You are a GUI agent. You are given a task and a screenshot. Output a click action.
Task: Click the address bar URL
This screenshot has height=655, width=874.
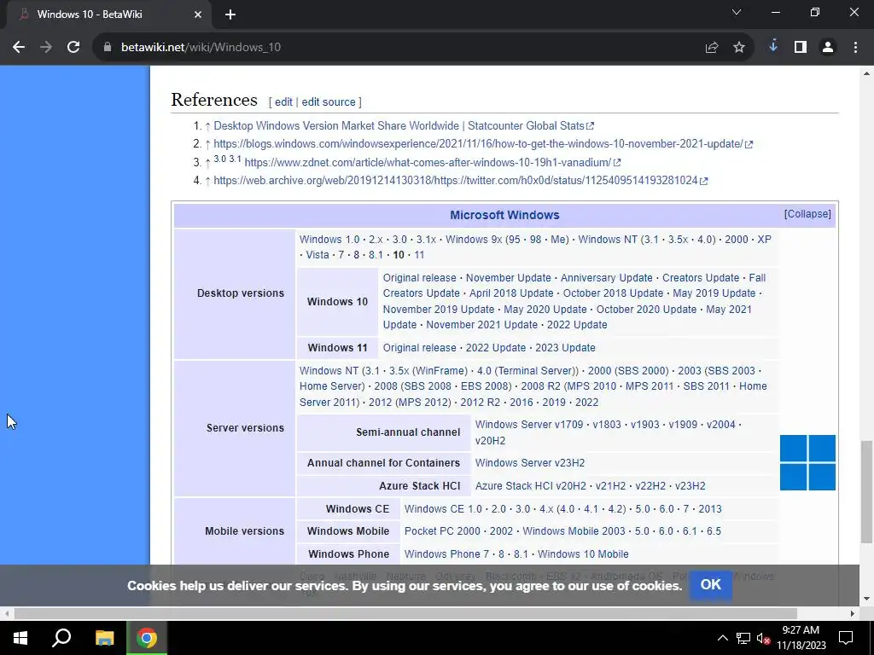tap(201, 48)
